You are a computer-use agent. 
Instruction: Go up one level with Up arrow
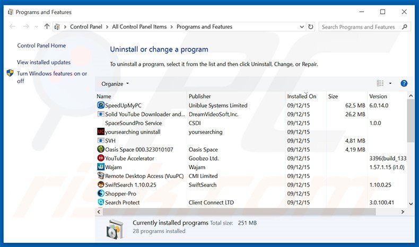(47, 27)
